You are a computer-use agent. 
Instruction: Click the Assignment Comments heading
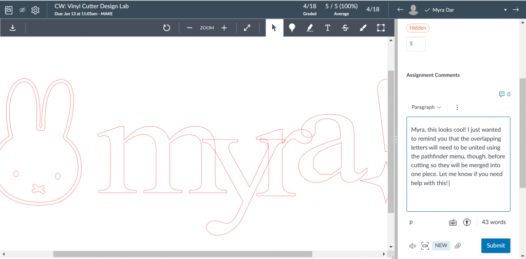pos(433,75)
